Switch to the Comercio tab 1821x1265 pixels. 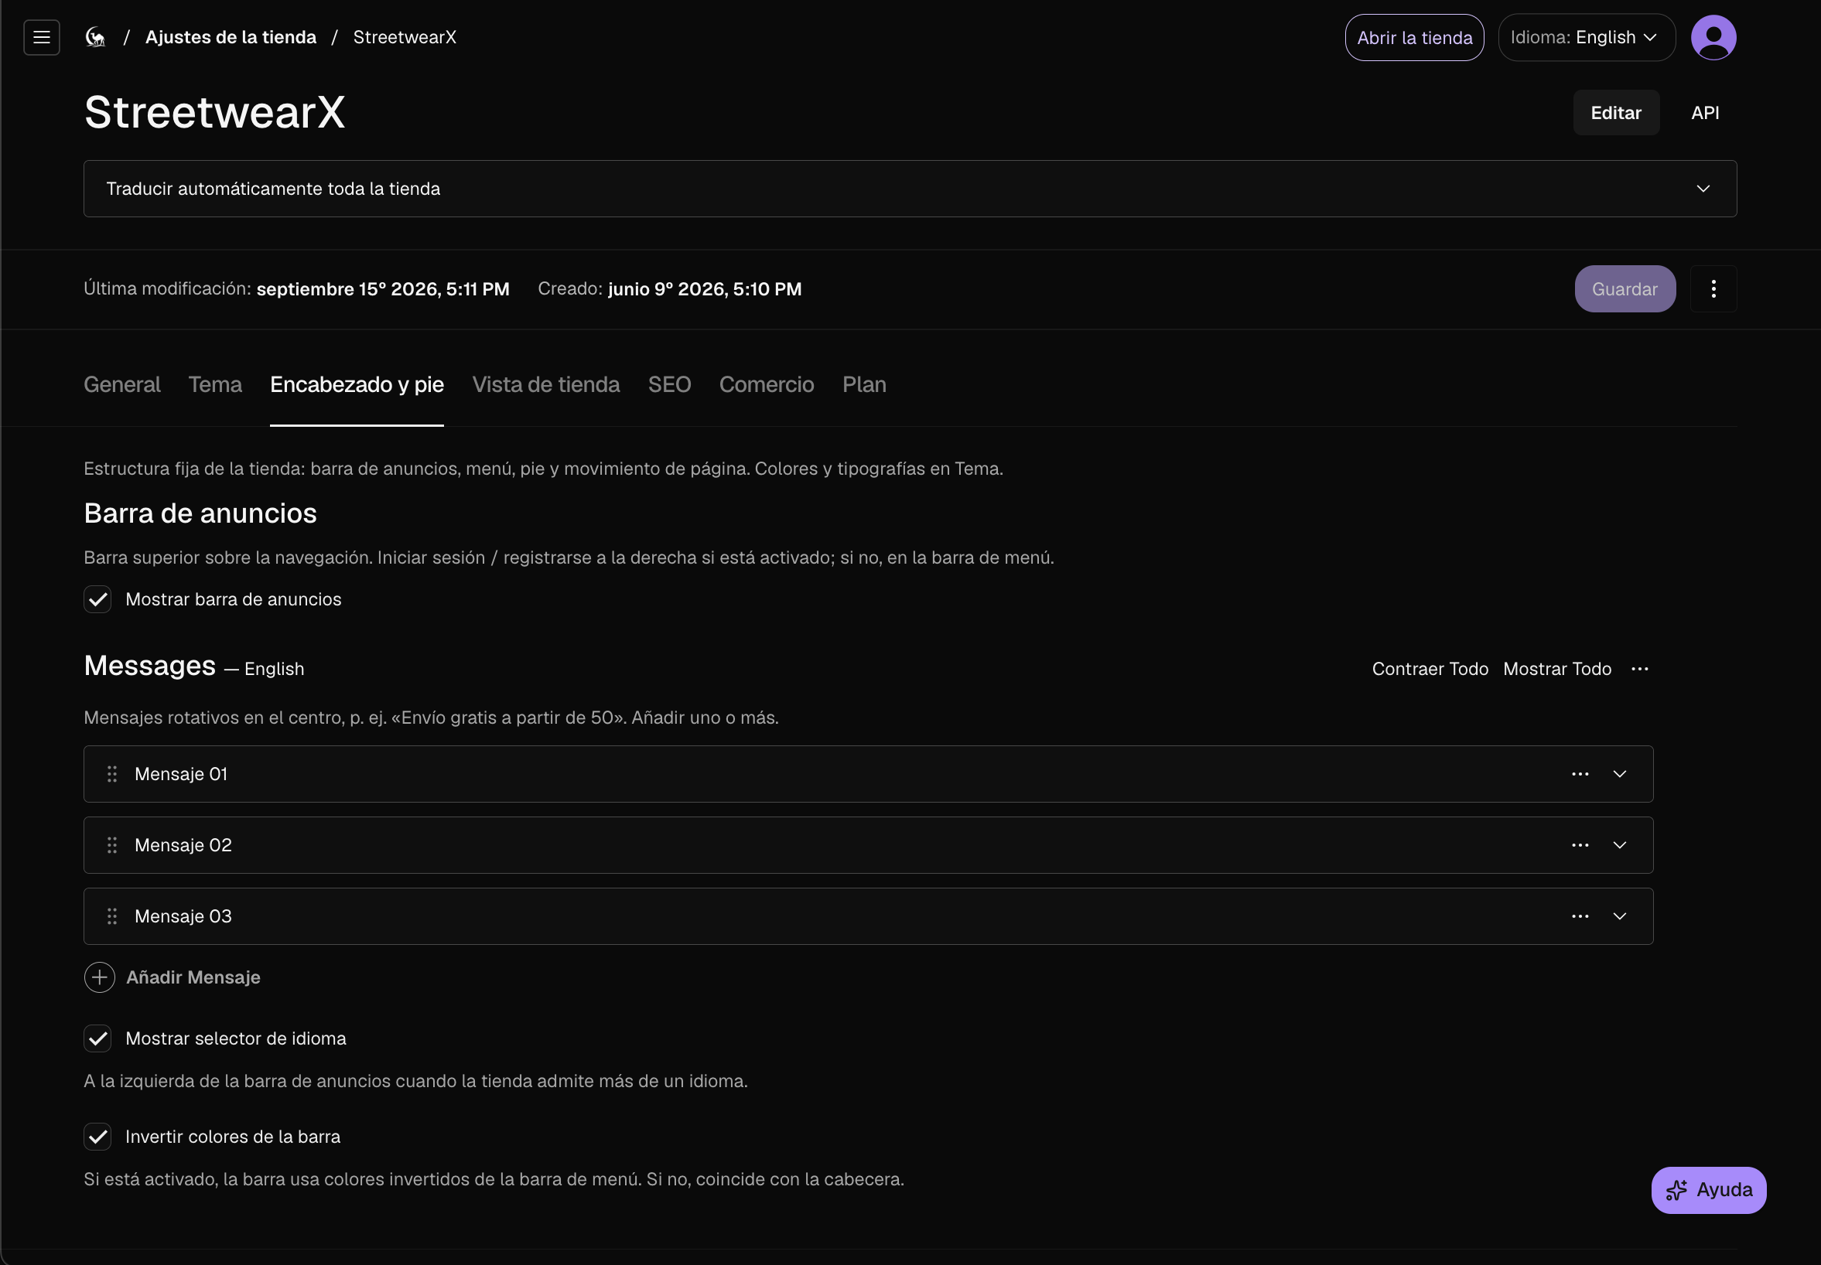click(x=766, y=384)
